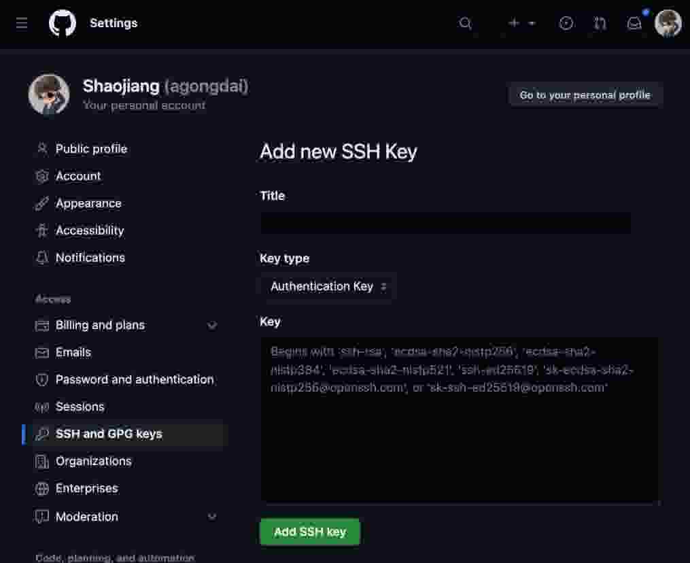Click the Settings header title
This screenshot has height=563, width=690.
click(x=114, y=23)
